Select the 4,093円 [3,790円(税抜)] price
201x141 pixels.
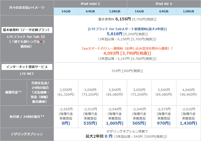tap(127, 53)
